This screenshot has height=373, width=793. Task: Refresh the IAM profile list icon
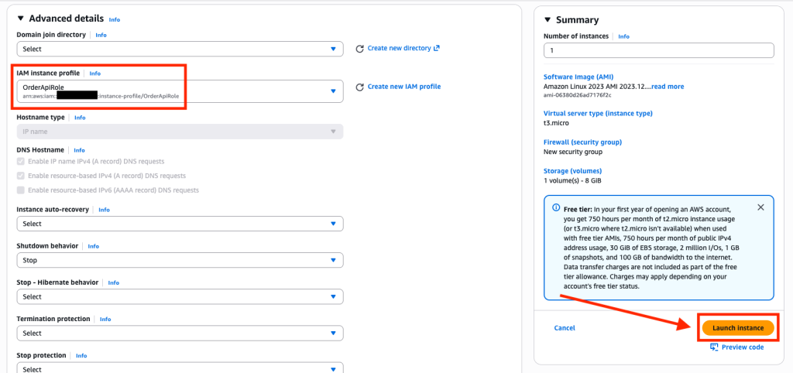(360, 87)
